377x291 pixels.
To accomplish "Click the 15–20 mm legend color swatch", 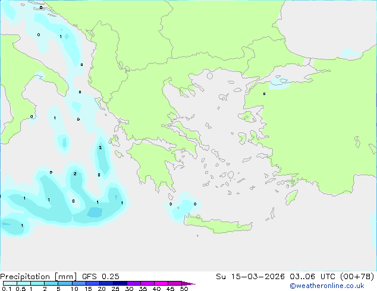I will click(93, 283).
